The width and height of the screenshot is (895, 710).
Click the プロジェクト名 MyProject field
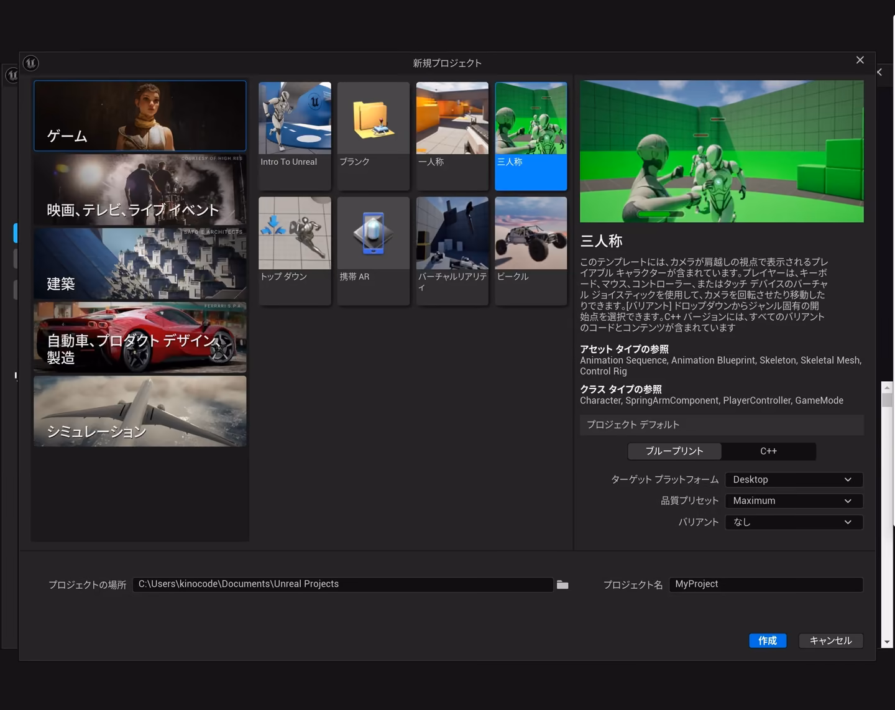(x=766, y=584)
